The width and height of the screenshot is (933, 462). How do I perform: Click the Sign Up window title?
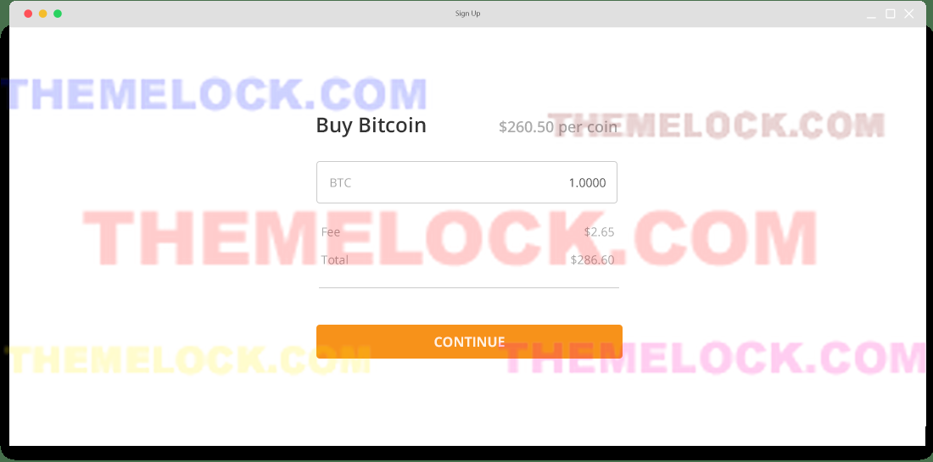[x=467, y=14]
